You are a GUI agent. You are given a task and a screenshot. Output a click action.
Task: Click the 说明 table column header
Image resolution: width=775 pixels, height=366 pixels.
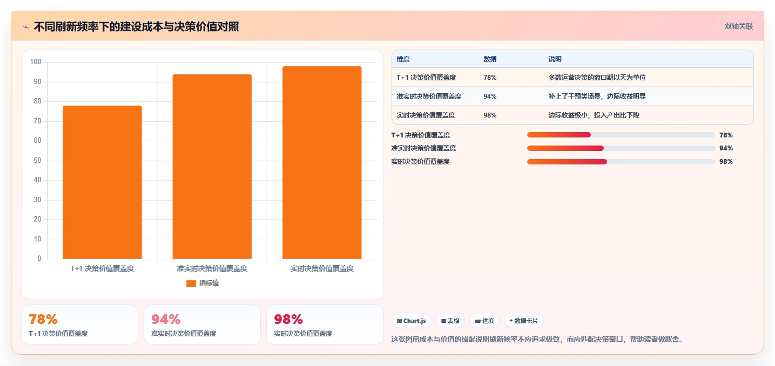pos(555,59)
